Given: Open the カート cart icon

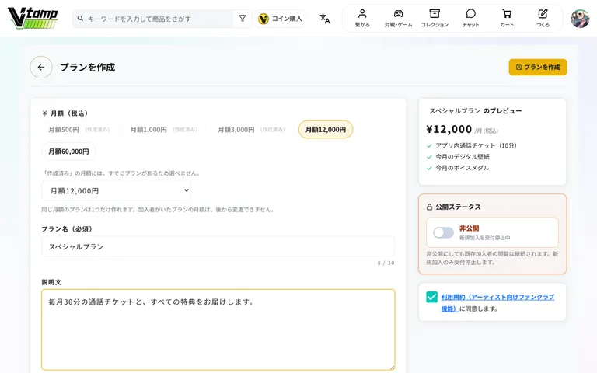Looking at the screenshot, I should 507,14.
